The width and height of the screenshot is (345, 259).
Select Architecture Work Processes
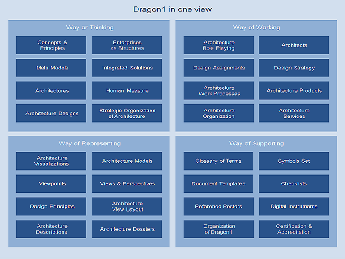(x=219, y=91)
